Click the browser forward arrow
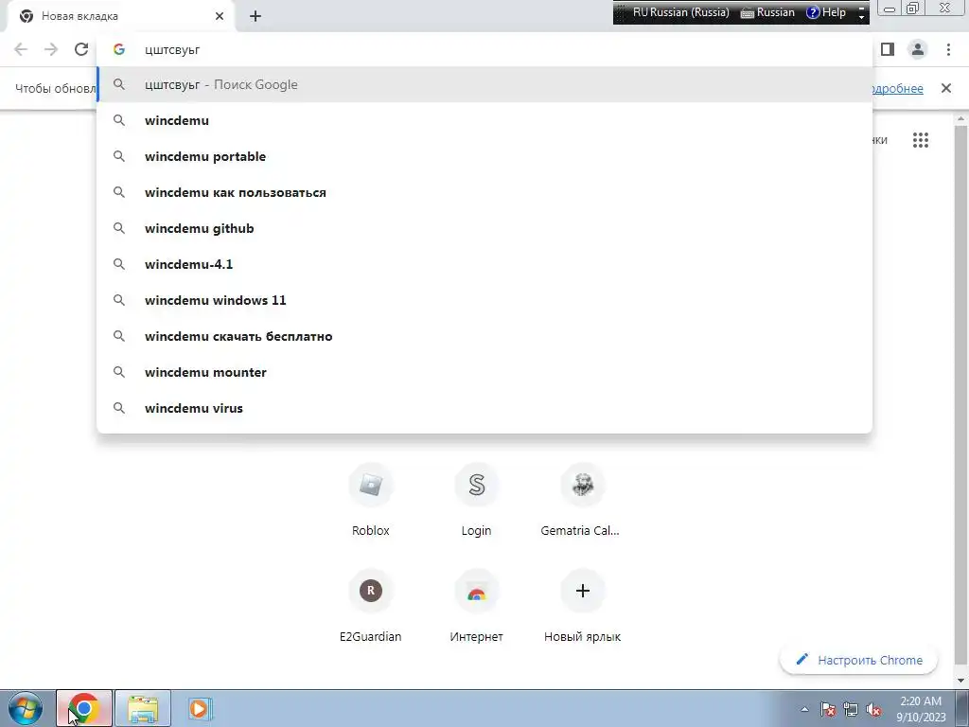This screenshot has height=727, width=969. pos(51,49)
